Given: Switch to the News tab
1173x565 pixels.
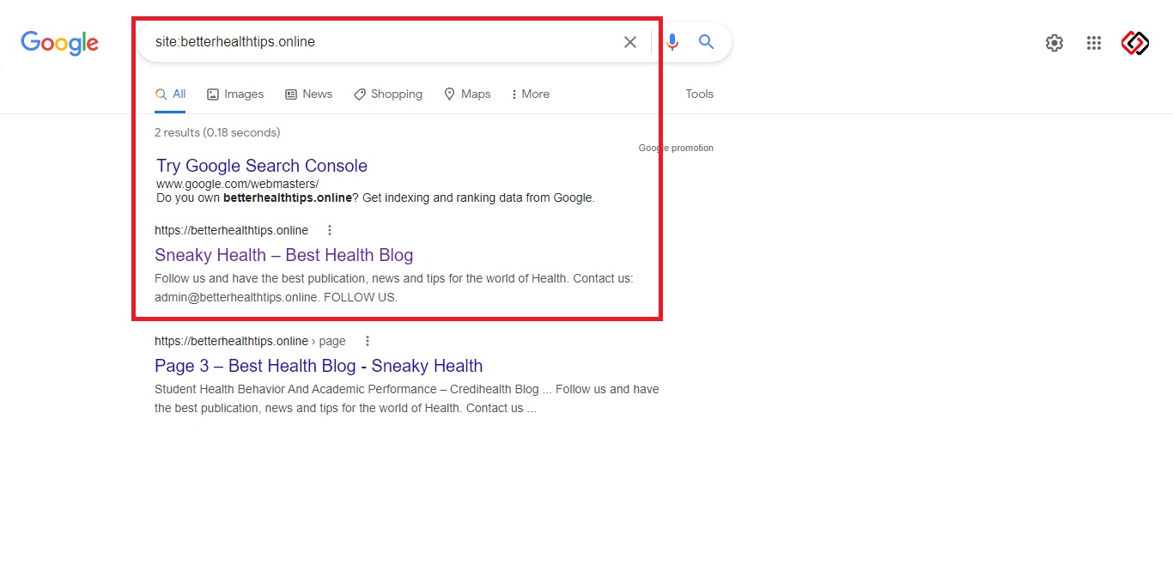Looking at the screenshot, I should click(x=308, y=94).
